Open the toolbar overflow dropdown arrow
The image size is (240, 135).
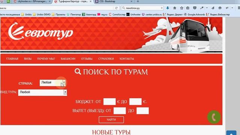[232, 8]
